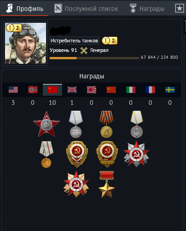Select the USSR flag awards filter
Image resolution: width=186 pixels, height=231 pixels.
click(x=52, y=90)
